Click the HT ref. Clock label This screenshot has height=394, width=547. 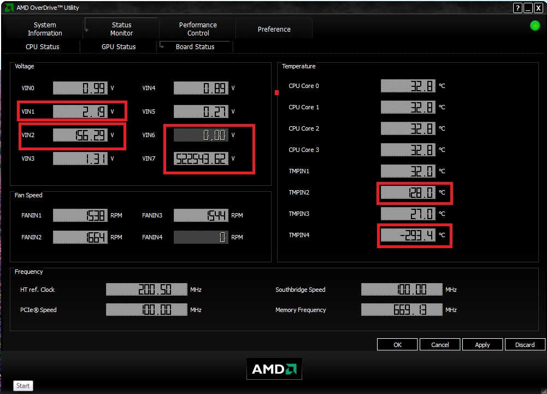coord(37,290)
